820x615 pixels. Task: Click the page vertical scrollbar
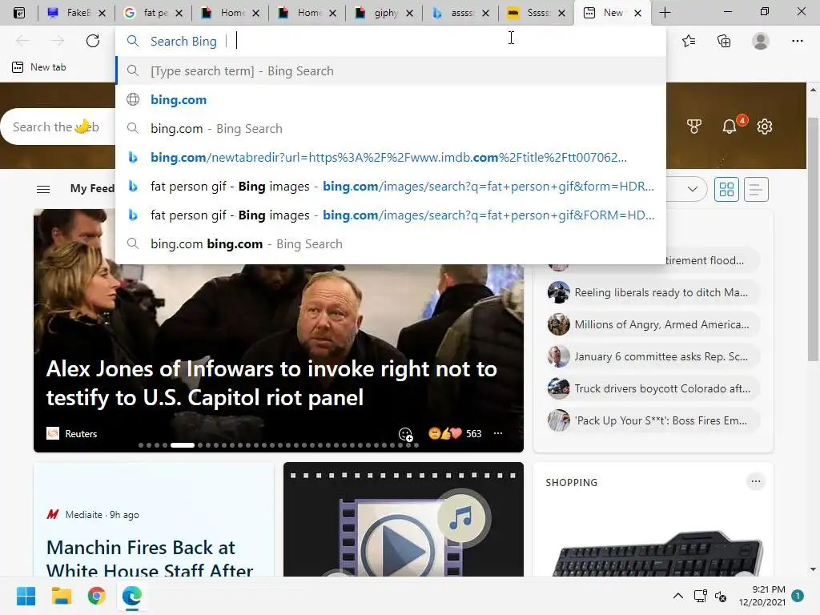click(x=813, y=239)
